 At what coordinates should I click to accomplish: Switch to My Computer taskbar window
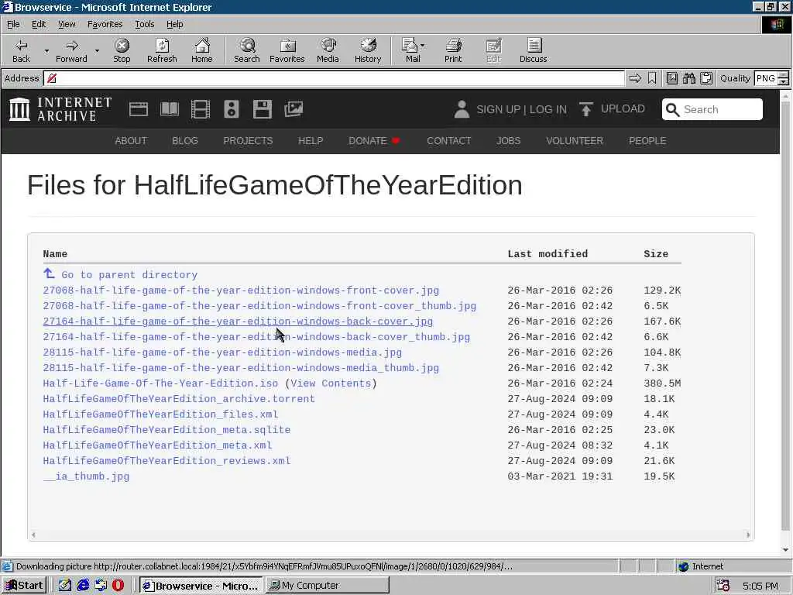328,586
